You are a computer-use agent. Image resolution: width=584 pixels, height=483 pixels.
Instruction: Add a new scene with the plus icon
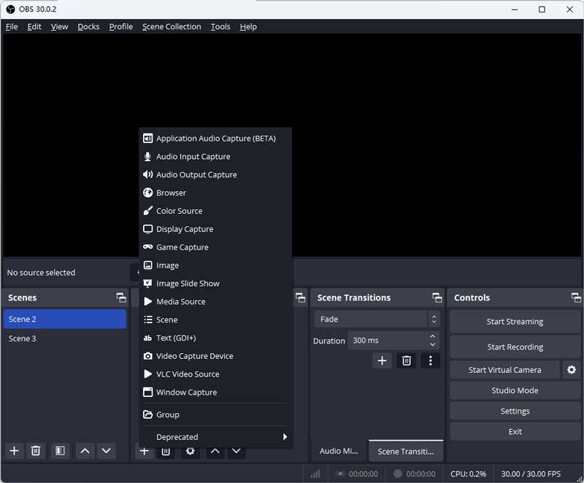coord(15,451)
